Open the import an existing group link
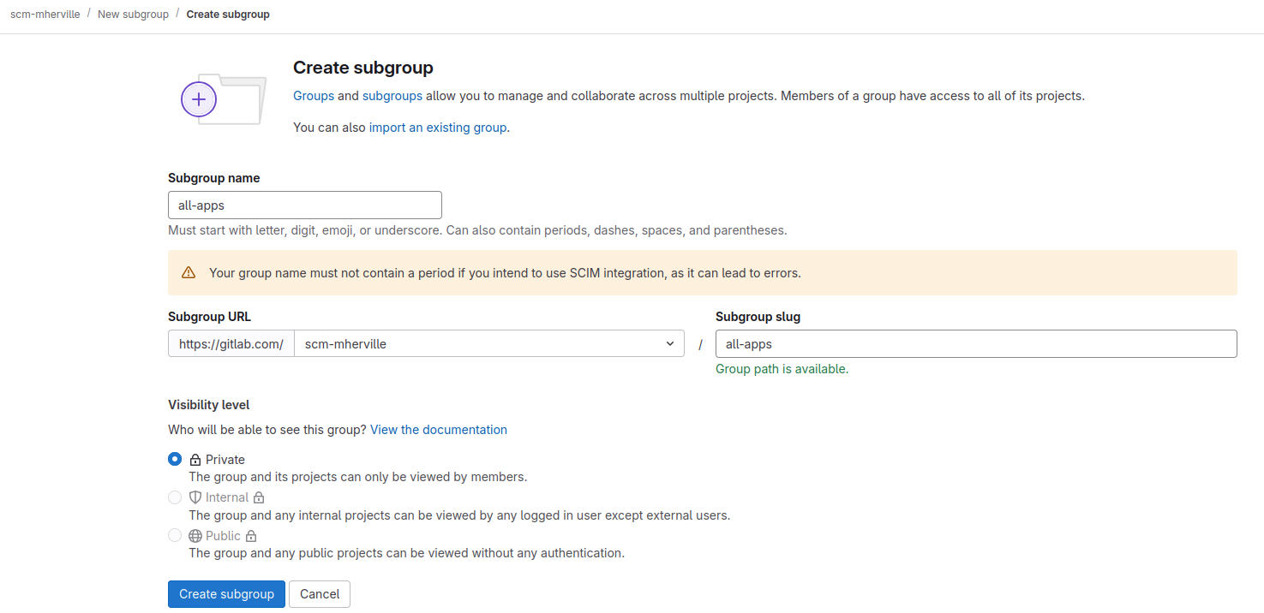This screenshot has height=613, width=1264. [437, 128]
